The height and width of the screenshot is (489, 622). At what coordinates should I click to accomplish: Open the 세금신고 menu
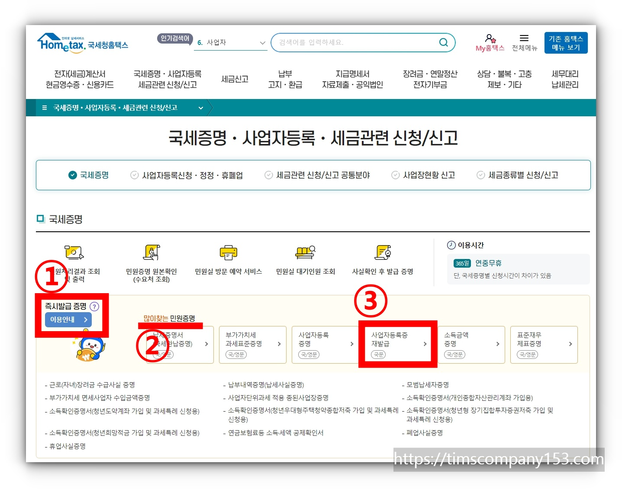pos(234,79)
